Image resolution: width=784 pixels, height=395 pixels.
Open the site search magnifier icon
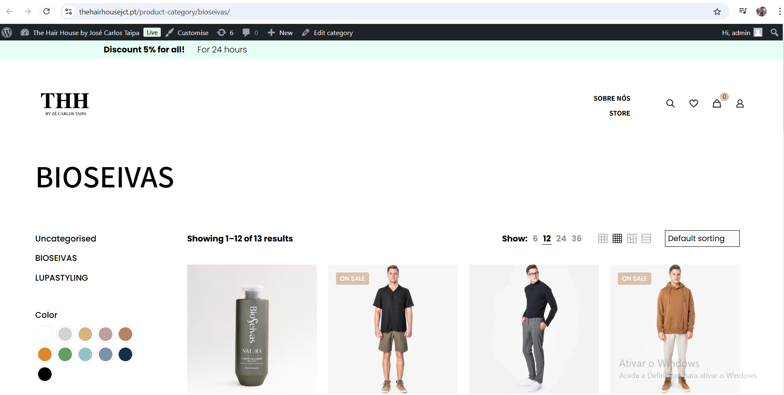pyautogui.click(x=670, y=104)
